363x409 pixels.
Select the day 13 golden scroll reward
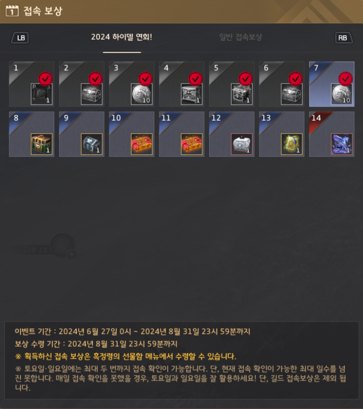tap(292, 144)
